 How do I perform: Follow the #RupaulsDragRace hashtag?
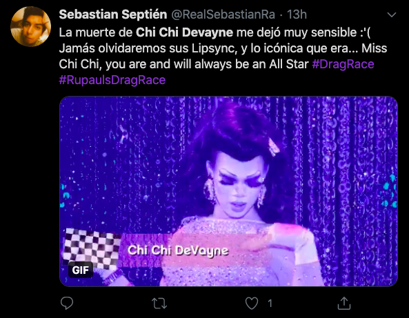pyautogui.click(x=112, y=80)
